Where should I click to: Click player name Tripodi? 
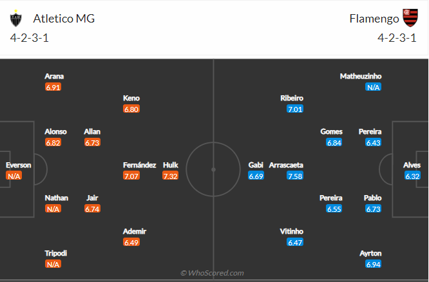coord(55,253)
